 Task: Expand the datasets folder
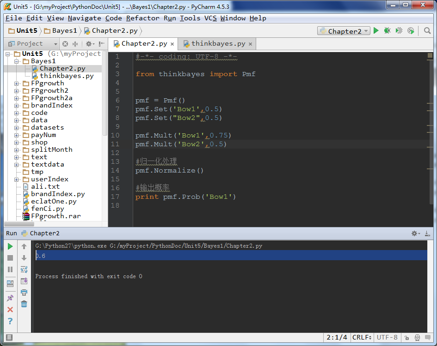pos(17,128)
